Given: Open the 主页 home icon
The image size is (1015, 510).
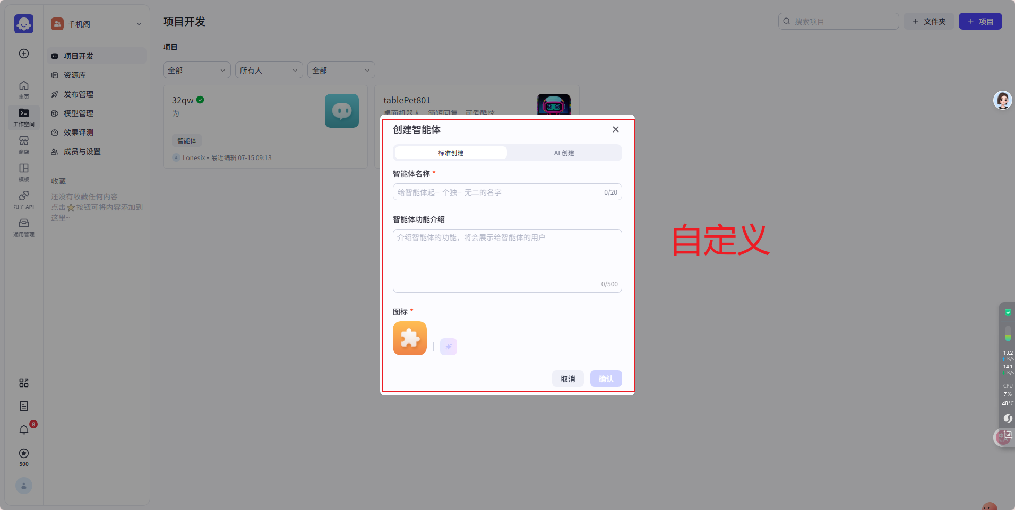Looking at the screenshot, I should [x=24, y=89].
